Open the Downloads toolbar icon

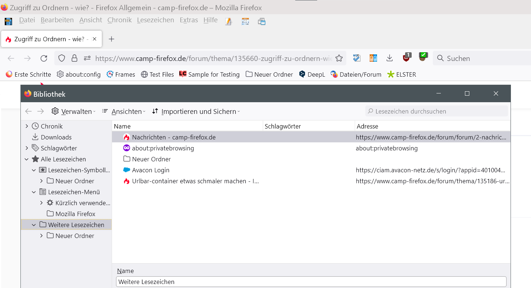coord(389,58)
